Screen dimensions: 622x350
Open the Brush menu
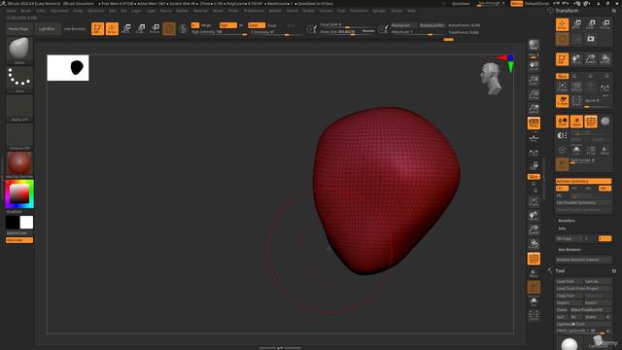26,11
